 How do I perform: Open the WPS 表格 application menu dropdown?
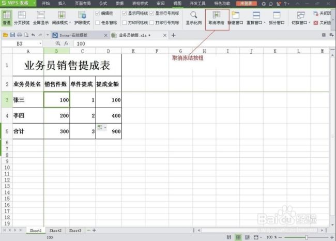34,3
